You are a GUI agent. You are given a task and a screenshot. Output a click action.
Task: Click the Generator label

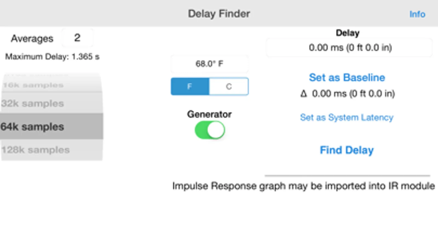point(209,114)
